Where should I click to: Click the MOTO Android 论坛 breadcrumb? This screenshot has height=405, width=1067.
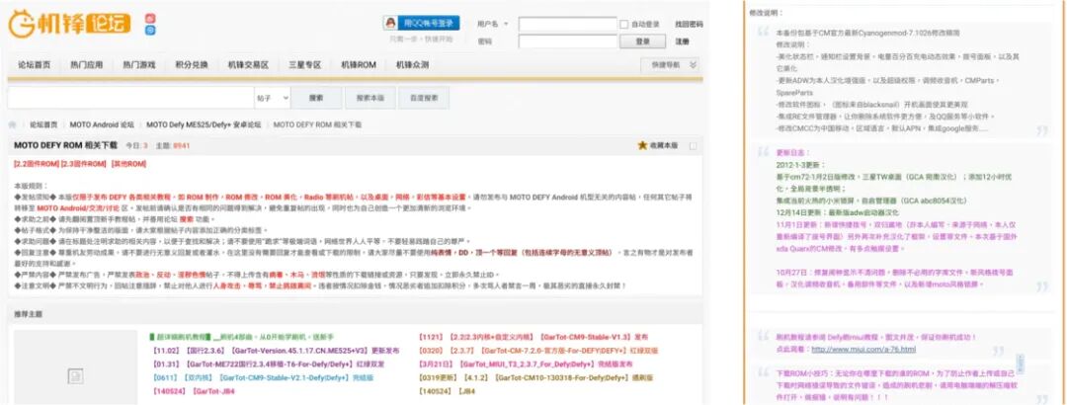click(x=102, y=125)
